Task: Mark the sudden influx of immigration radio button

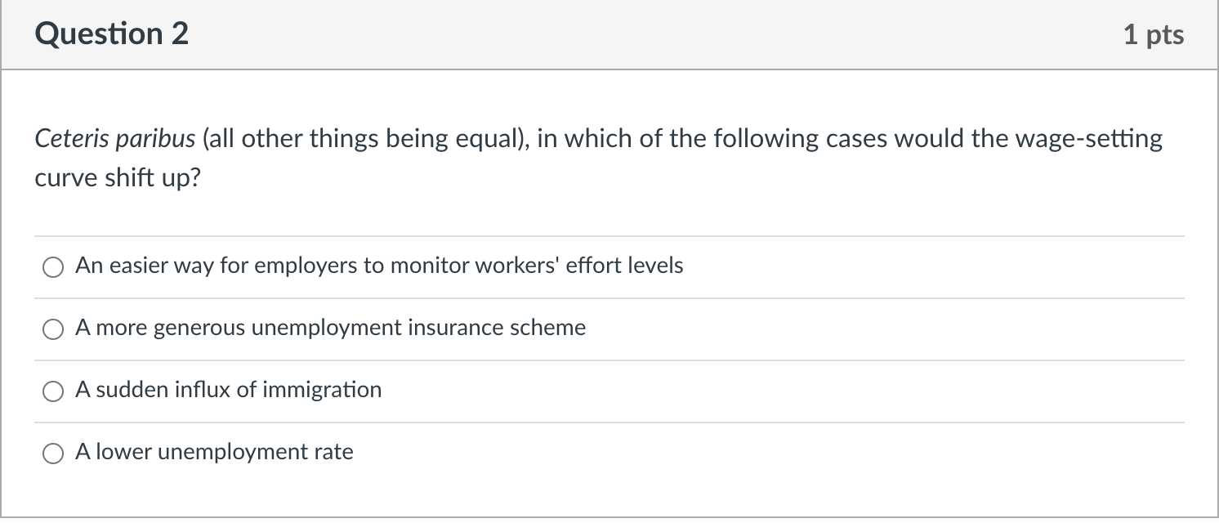Action: point(53,391)
